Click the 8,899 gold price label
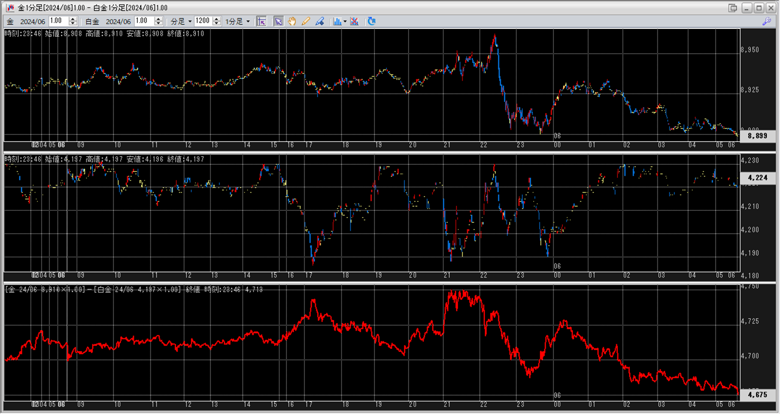The image size is (780, 414). point(757,136)
